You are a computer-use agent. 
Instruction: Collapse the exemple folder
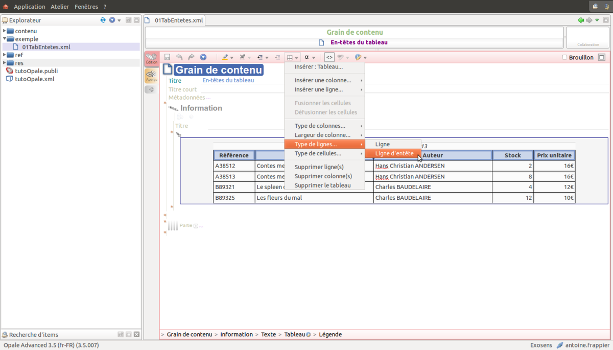(5, 39)
